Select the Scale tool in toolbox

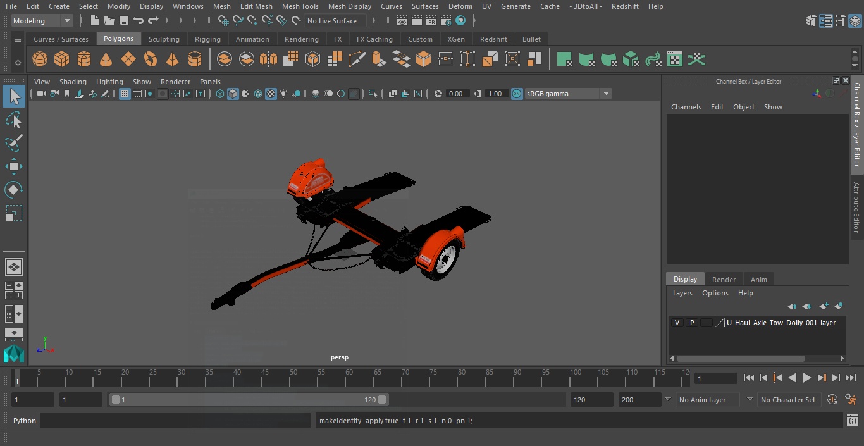(x=14, y=213)
